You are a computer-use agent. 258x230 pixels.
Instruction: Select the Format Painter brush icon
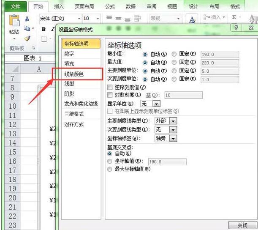pos(27,38)
